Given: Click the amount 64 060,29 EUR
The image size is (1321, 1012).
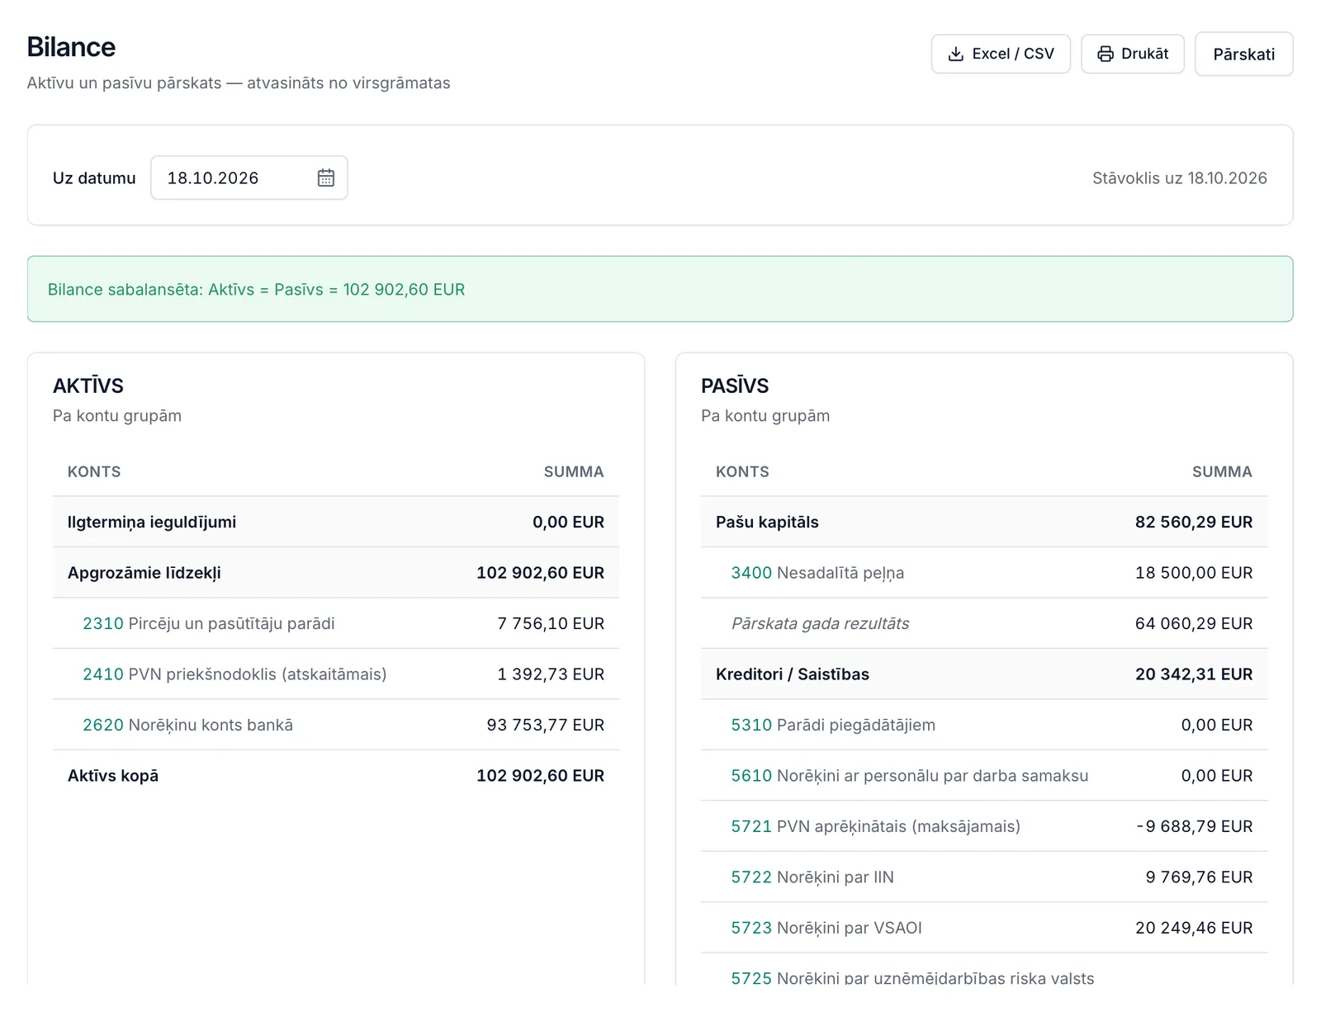Looking at the screenshot, I should click(1194, 623).
